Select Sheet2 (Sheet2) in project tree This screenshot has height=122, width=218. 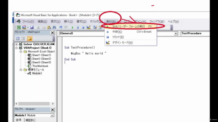42,59
